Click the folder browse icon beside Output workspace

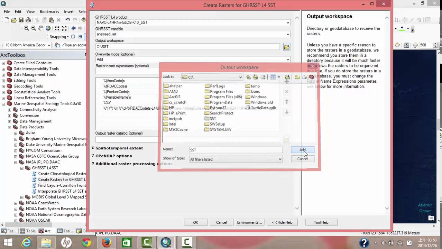tap(286, 47)
